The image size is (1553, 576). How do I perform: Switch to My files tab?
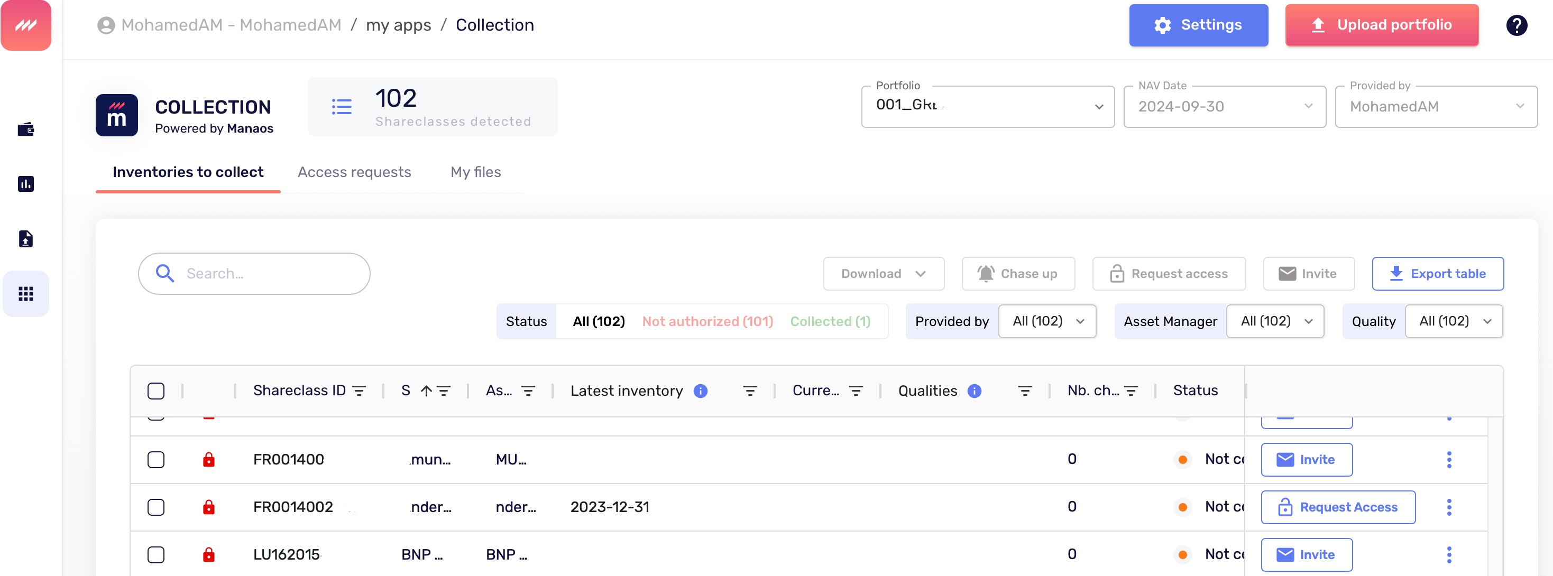click(x=476, y=172)
